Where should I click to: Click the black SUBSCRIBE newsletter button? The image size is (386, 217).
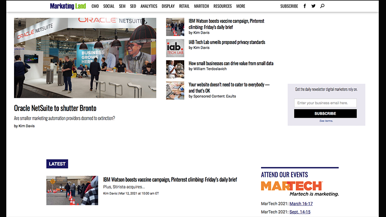coord(325,113)
